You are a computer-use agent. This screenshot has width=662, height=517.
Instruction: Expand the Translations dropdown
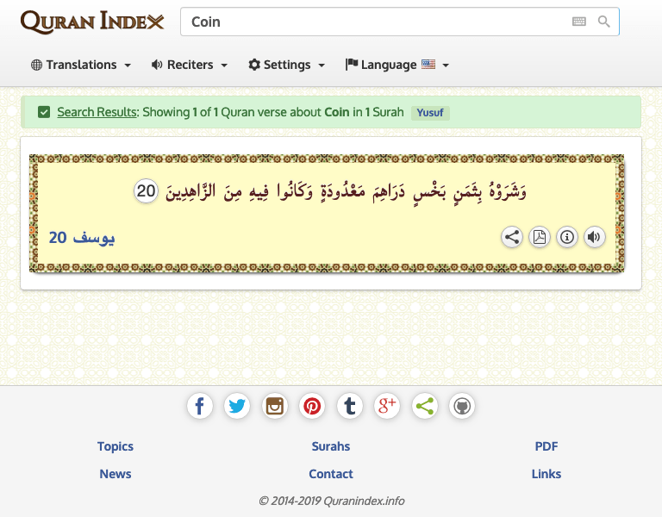tap(81, 65)
